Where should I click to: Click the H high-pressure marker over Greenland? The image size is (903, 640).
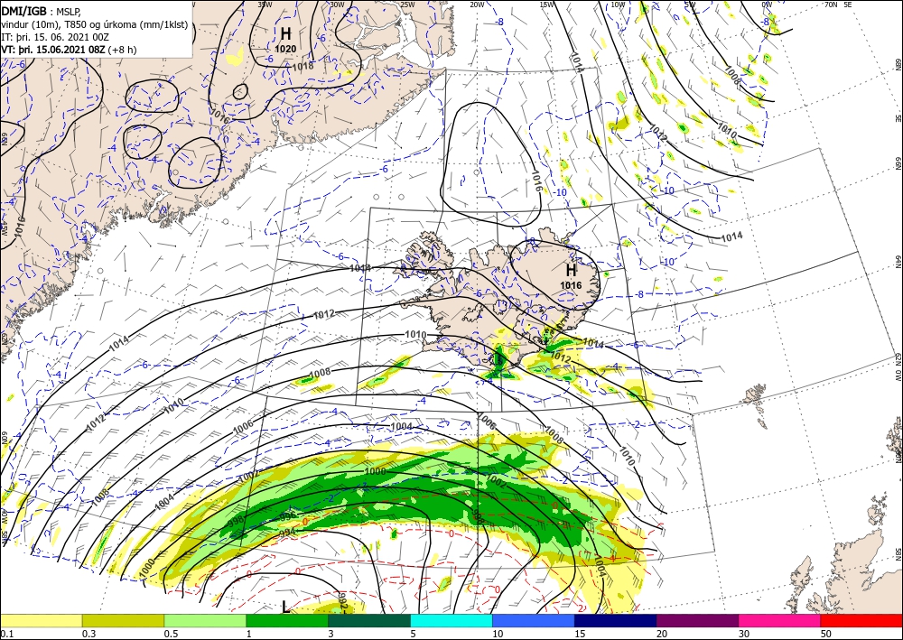click(285, 33)
